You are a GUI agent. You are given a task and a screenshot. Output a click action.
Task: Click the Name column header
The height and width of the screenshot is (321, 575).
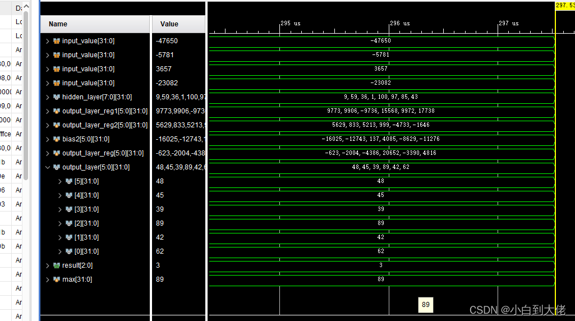coord(95,24)
